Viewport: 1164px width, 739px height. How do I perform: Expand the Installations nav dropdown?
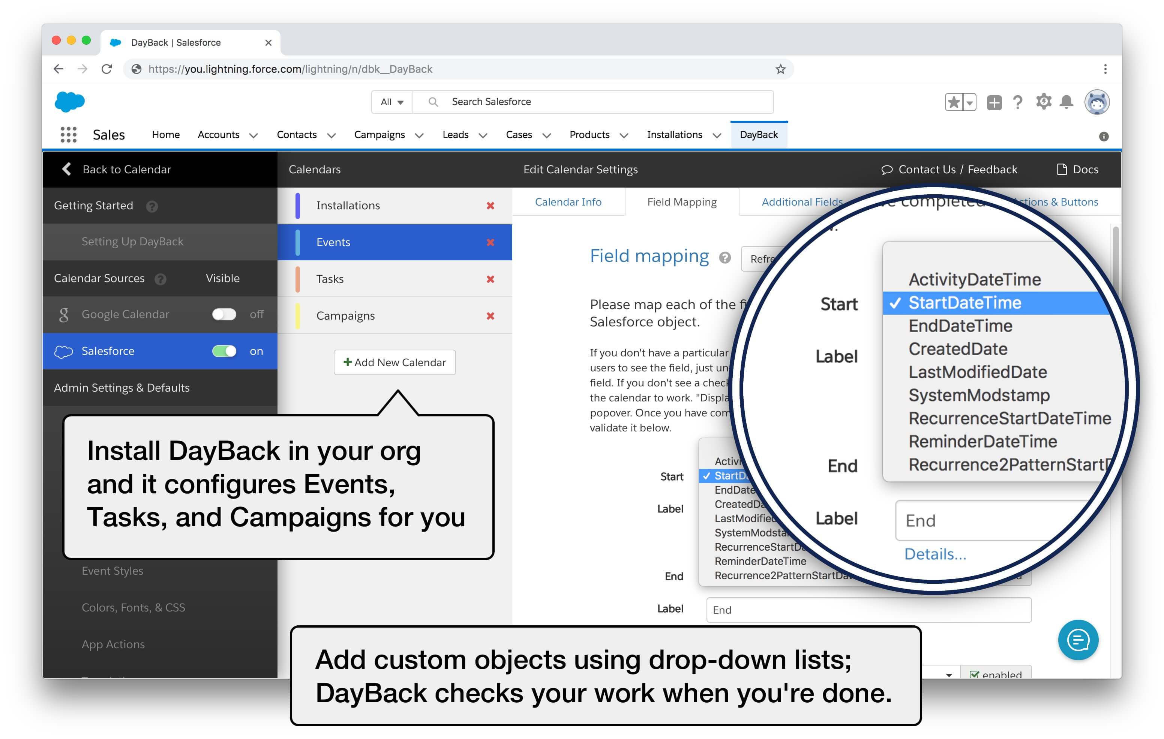point(717,135)
